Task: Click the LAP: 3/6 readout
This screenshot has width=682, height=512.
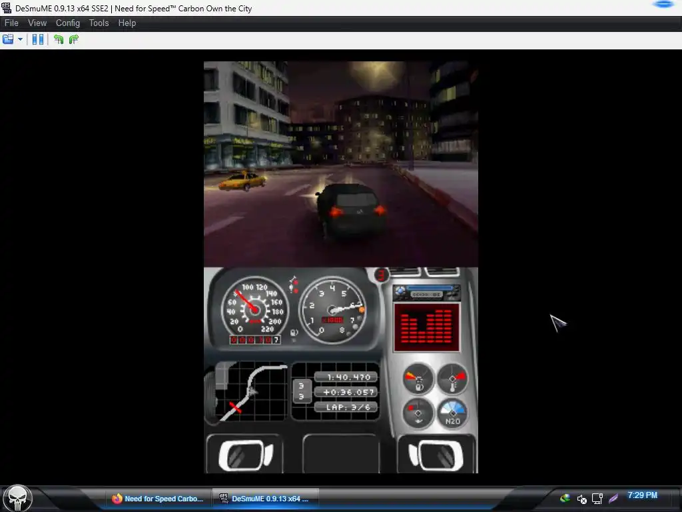Action: click(346, 407)
